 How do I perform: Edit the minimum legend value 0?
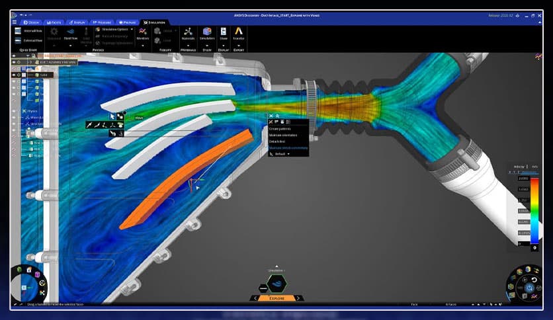523,243
